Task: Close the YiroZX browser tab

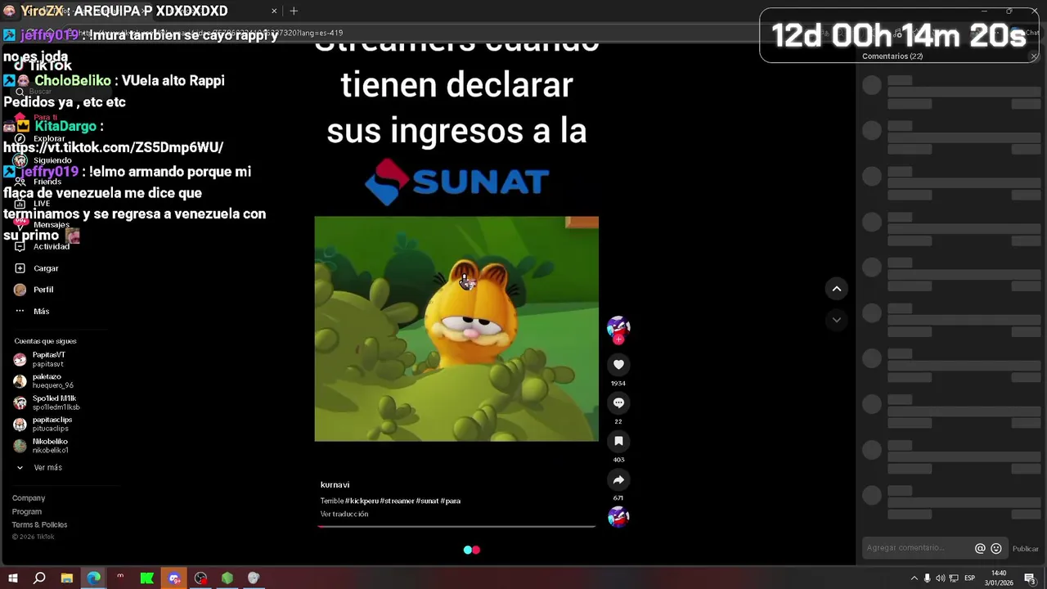Action: (274, 11)
